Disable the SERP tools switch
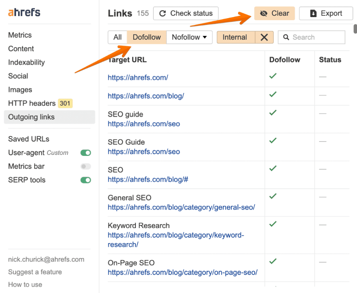Screen dimensions: 357x293 86,180
